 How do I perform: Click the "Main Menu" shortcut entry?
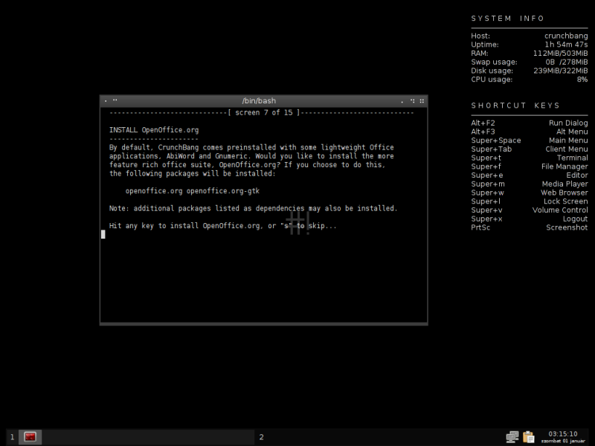point(568,140)
